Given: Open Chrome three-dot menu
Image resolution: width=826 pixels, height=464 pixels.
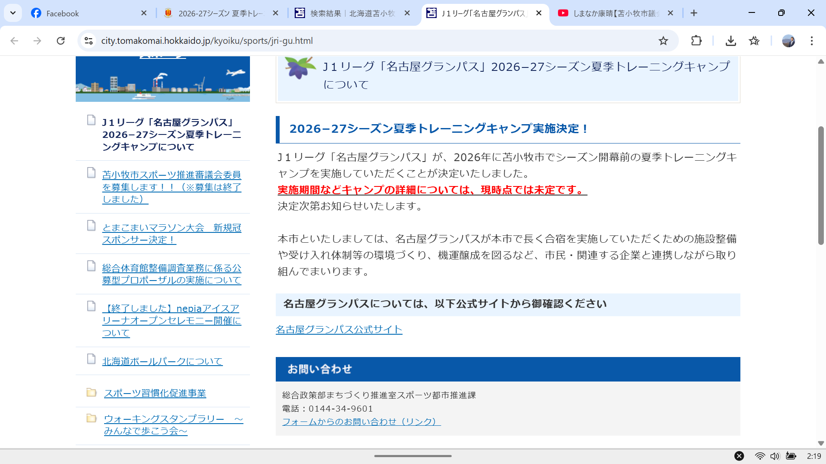Looking at the screenshot, I should tap(811, 41).
